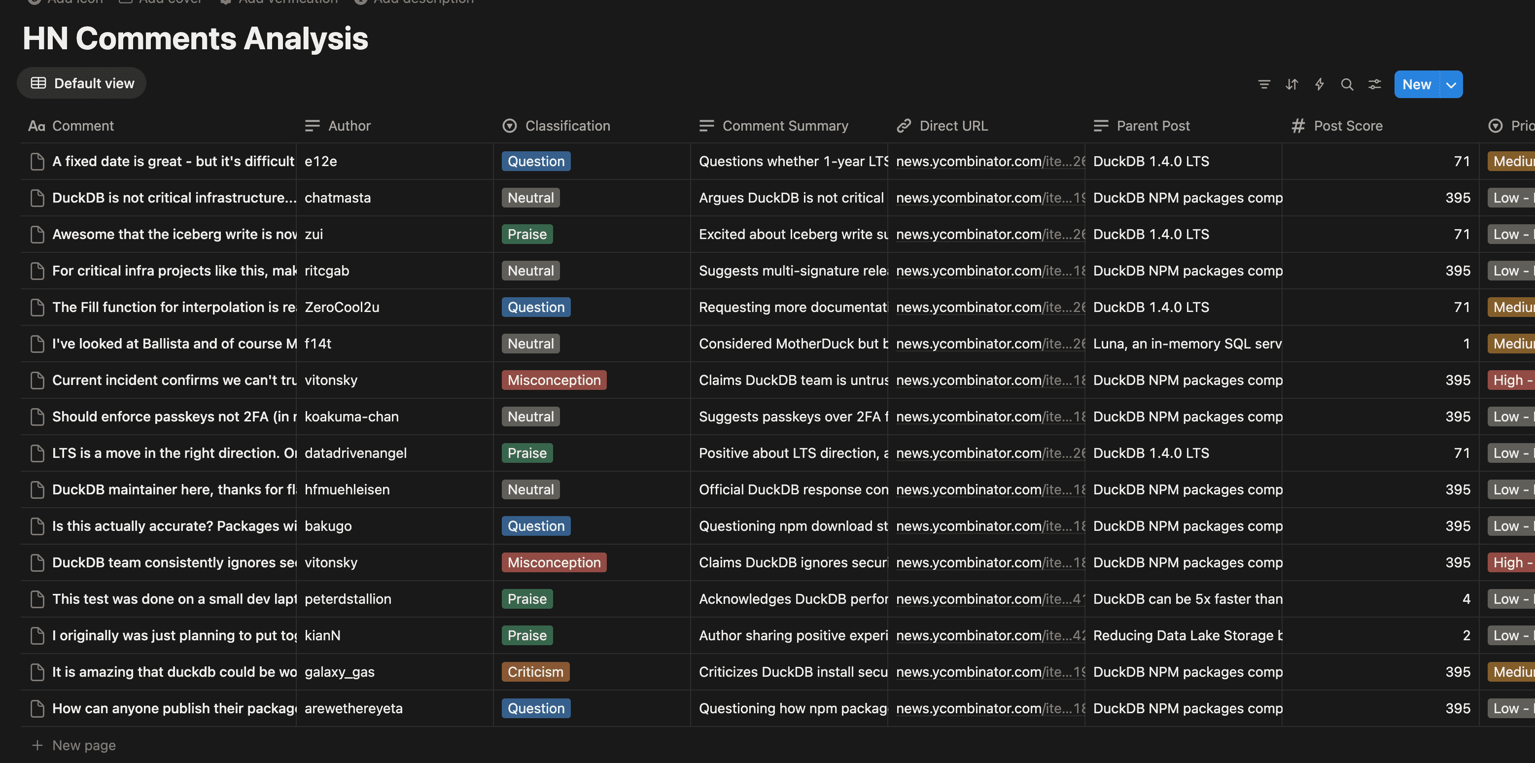Click Misconception tag on 'Current incident' row
This screenshot has height=763, width=1535.
point(554,380)
